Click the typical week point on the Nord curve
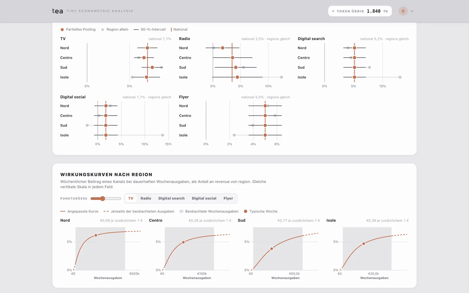This screenshot has width=469, height=293. click(96, 235)
